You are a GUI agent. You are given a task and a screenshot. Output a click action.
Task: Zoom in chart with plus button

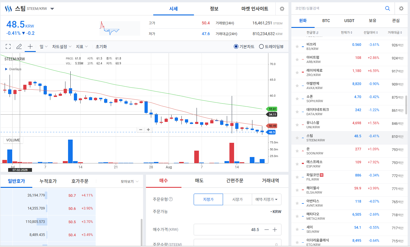pos(148,130)
